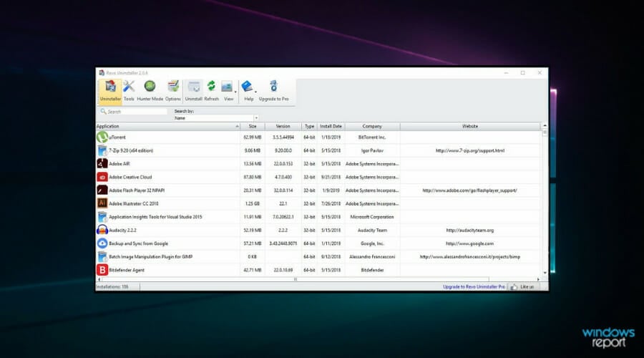
Task: Select the Adobe Illustrator CC 2018 name
Action: click(134, 203)
